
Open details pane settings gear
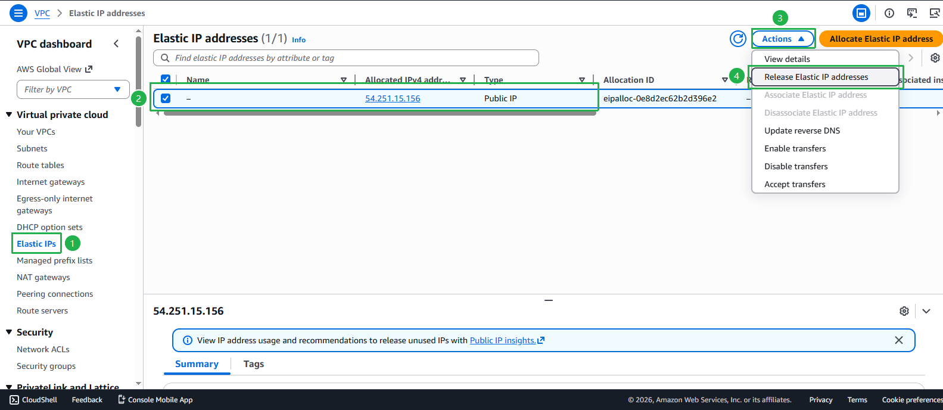[904, 311]
